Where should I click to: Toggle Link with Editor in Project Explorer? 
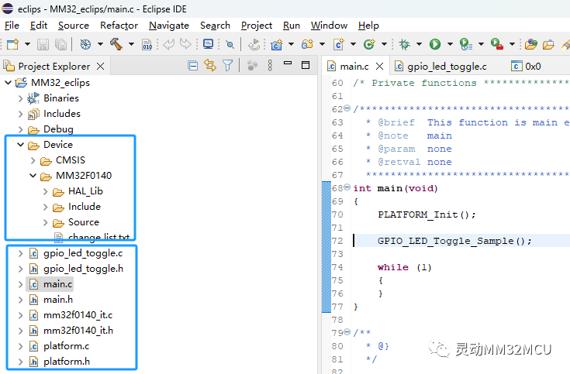[x=210, y=66]
